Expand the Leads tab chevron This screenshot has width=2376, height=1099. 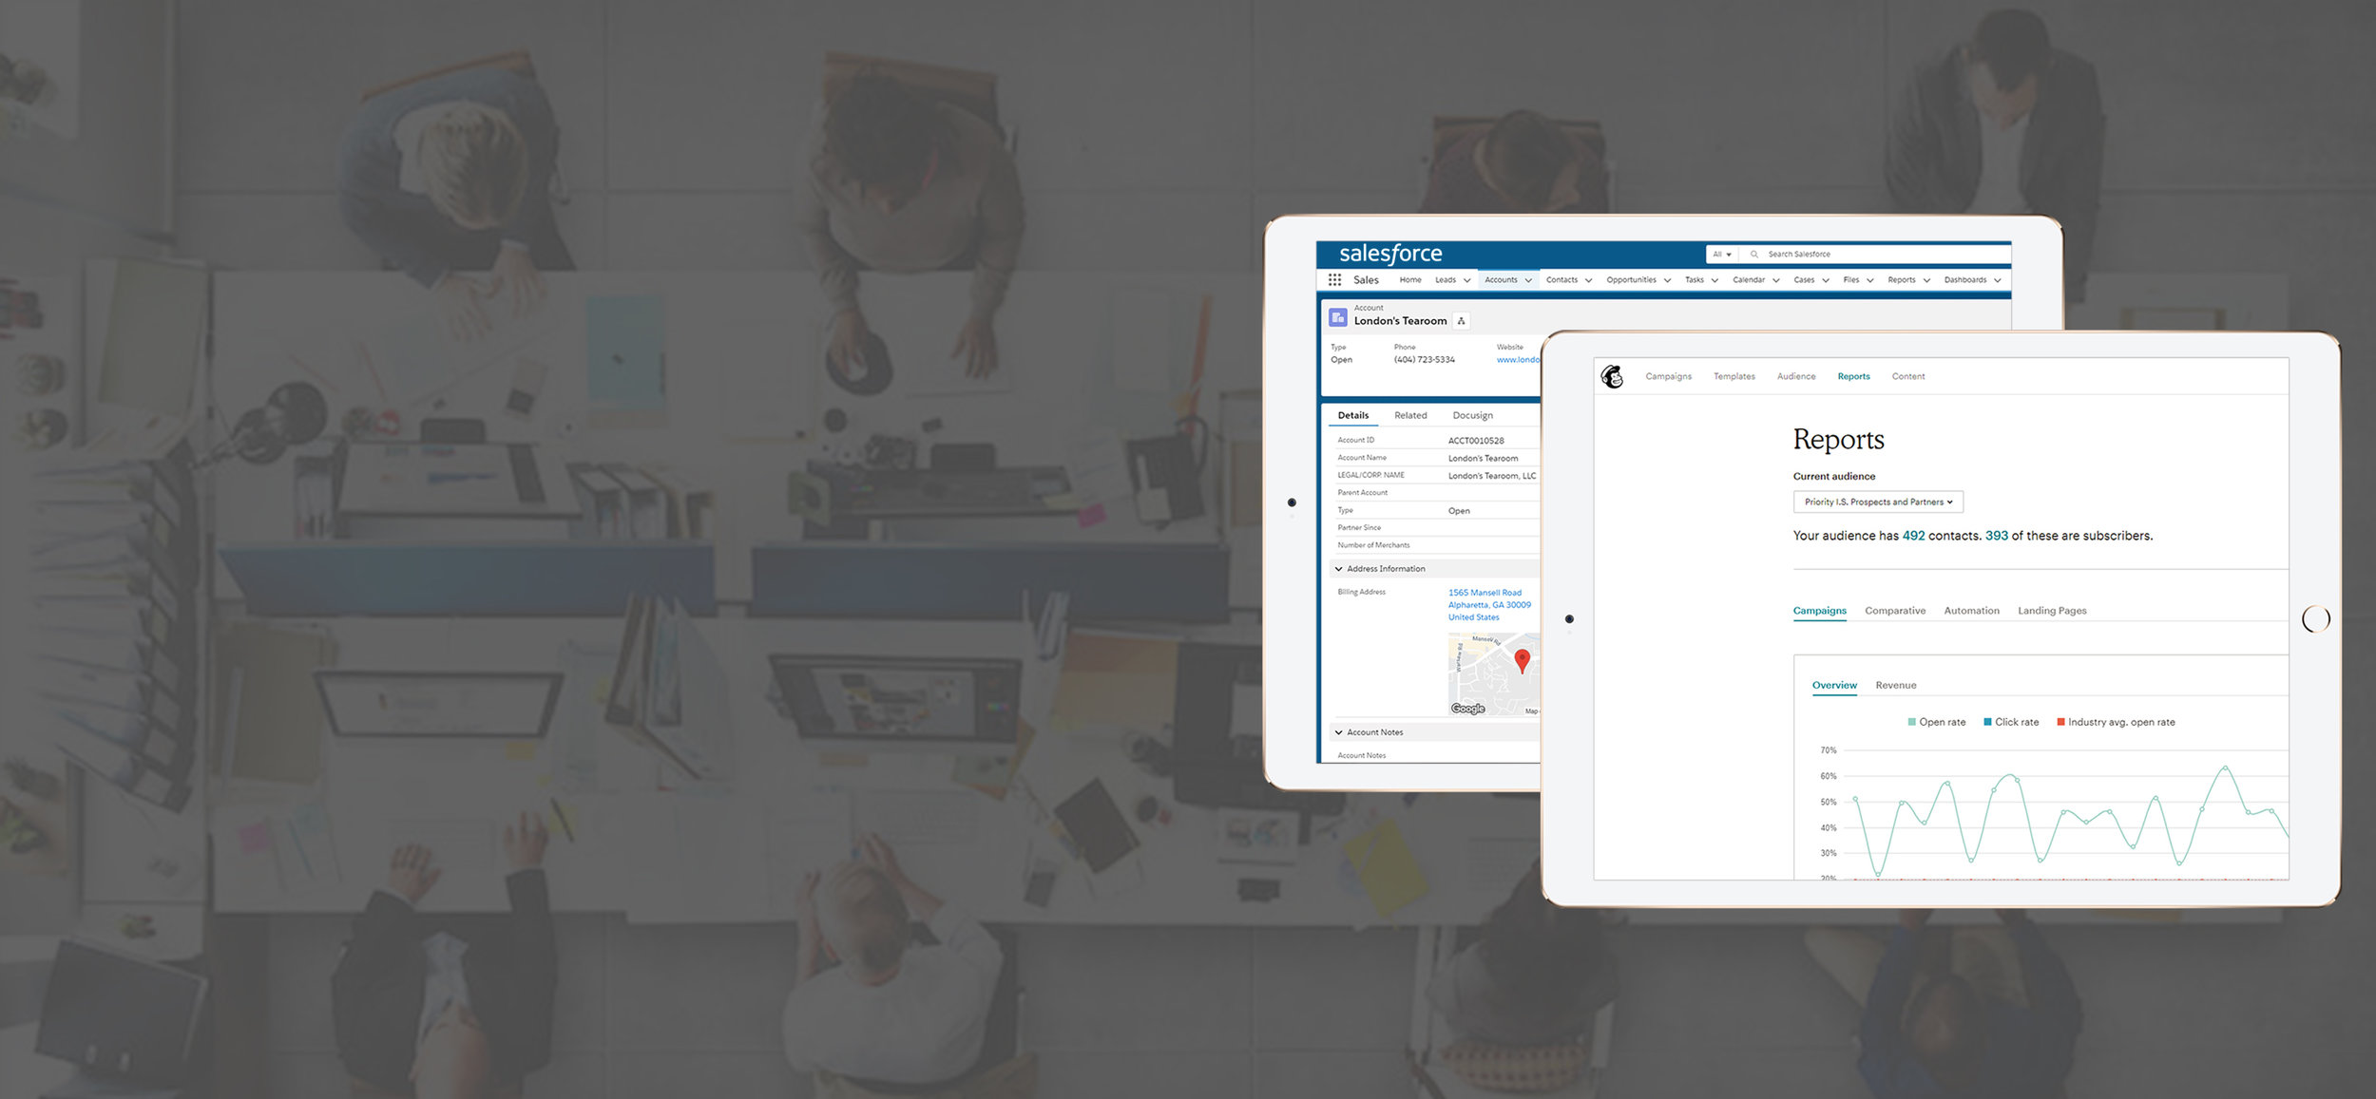pos(1466,280)
